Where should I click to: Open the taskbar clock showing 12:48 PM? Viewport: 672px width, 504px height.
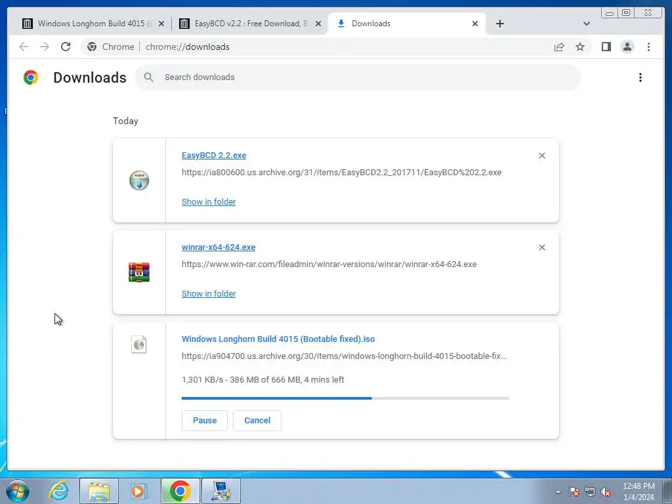[x=639, y=492]
